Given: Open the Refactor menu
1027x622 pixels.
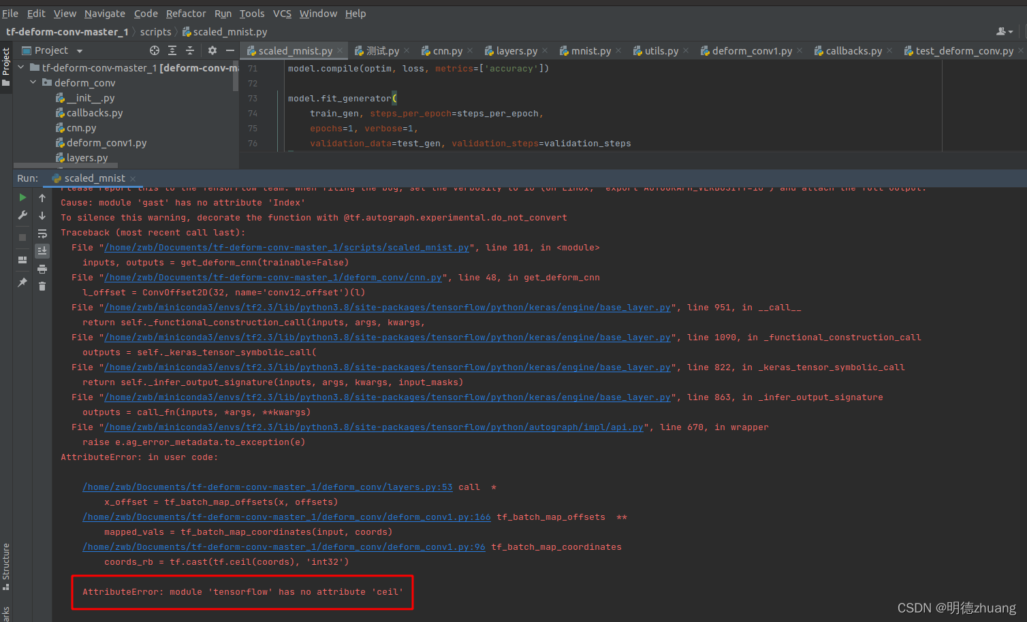Looking at the screenshot, I should 186,13.
